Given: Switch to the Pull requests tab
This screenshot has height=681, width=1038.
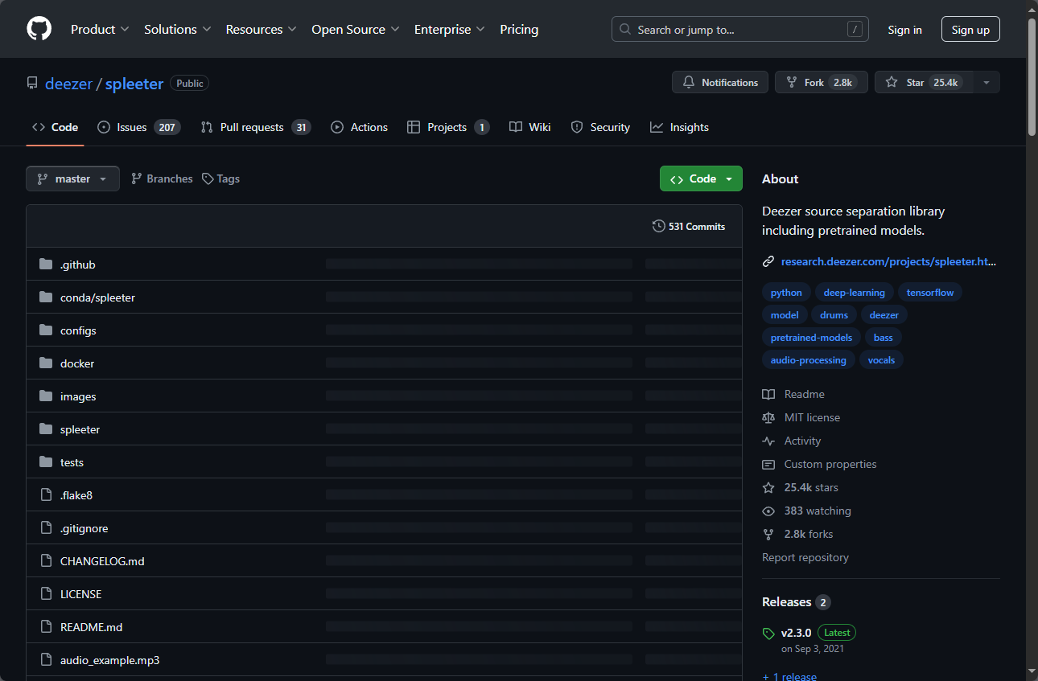Looking at the screenshot, I should tap(255, 127).
